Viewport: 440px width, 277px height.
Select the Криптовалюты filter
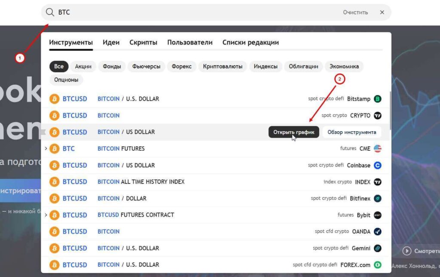(x=222, y=66)
